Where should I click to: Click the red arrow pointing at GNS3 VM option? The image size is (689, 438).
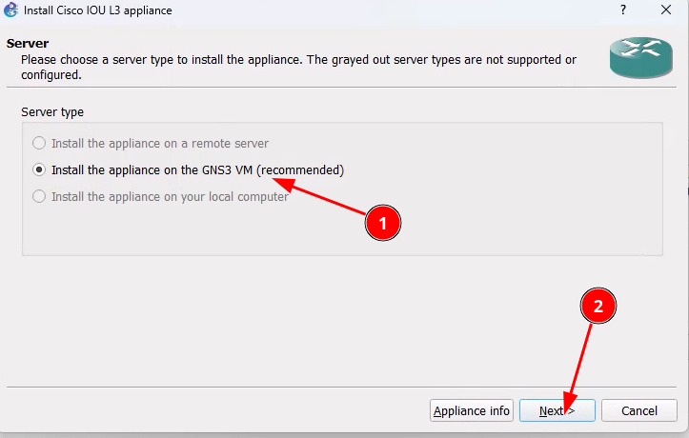tap(324, 197)
